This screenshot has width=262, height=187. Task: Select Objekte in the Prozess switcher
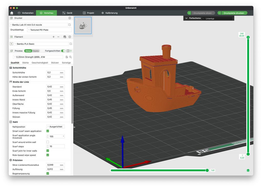tap(36, 51)
